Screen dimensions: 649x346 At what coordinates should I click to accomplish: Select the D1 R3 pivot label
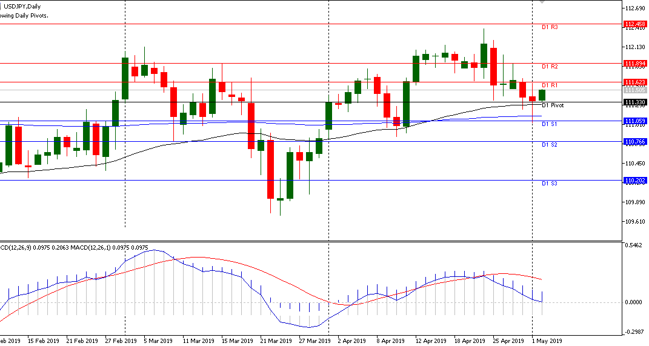pyautogui.click(x=550, y=27)
